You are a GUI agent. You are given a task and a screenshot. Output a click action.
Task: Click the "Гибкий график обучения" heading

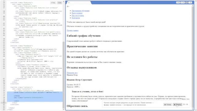coord(83,36)
